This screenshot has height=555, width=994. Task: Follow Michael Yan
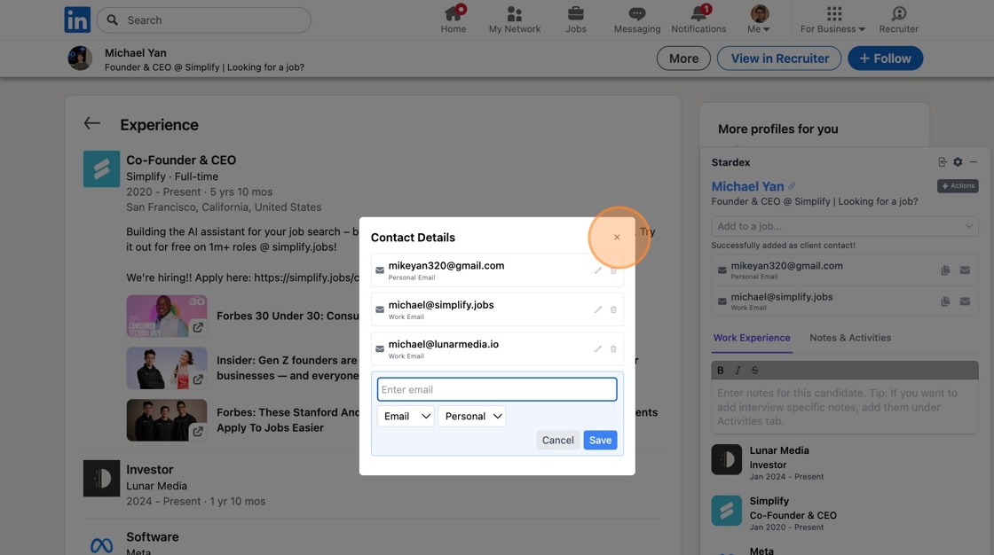(885, 59)
